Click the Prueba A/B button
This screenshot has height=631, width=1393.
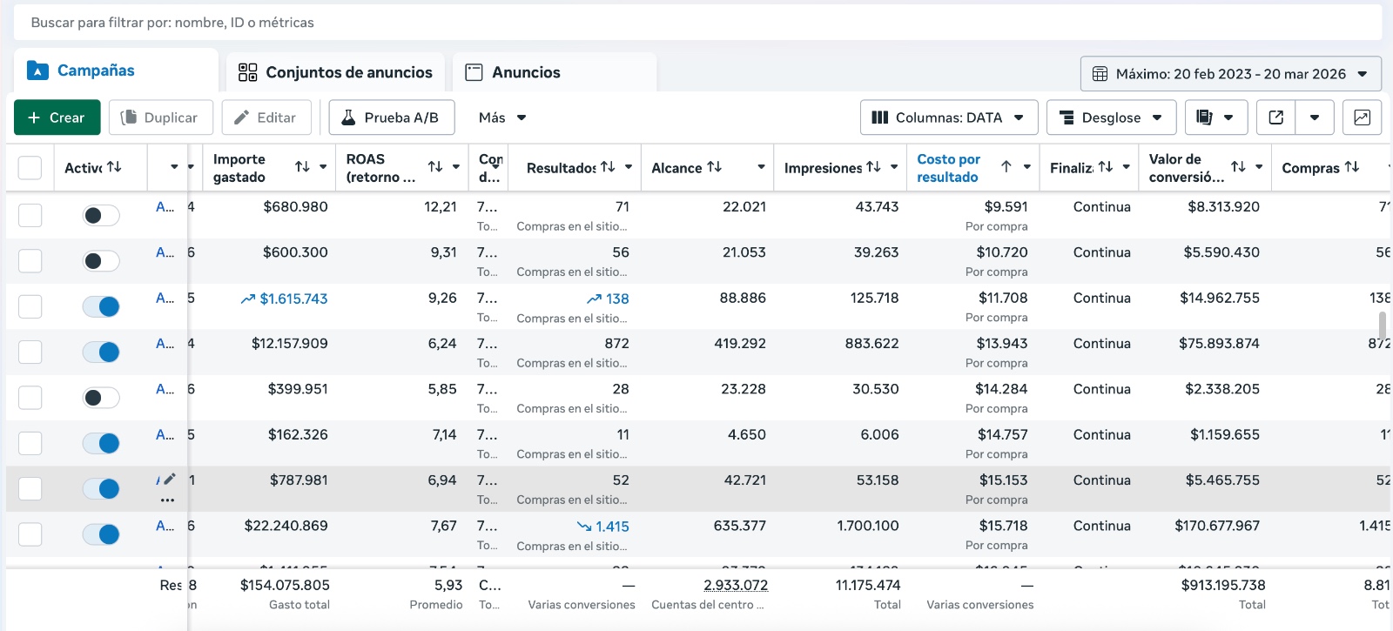coord(392,117)
